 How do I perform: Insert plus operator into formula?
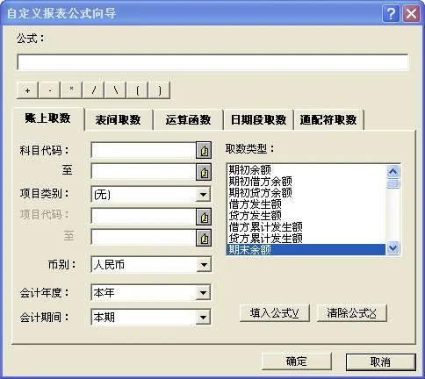point(27,90)
